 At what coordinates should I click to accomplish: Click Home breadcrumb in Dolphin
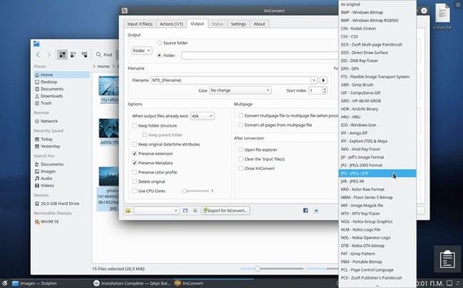103,66
